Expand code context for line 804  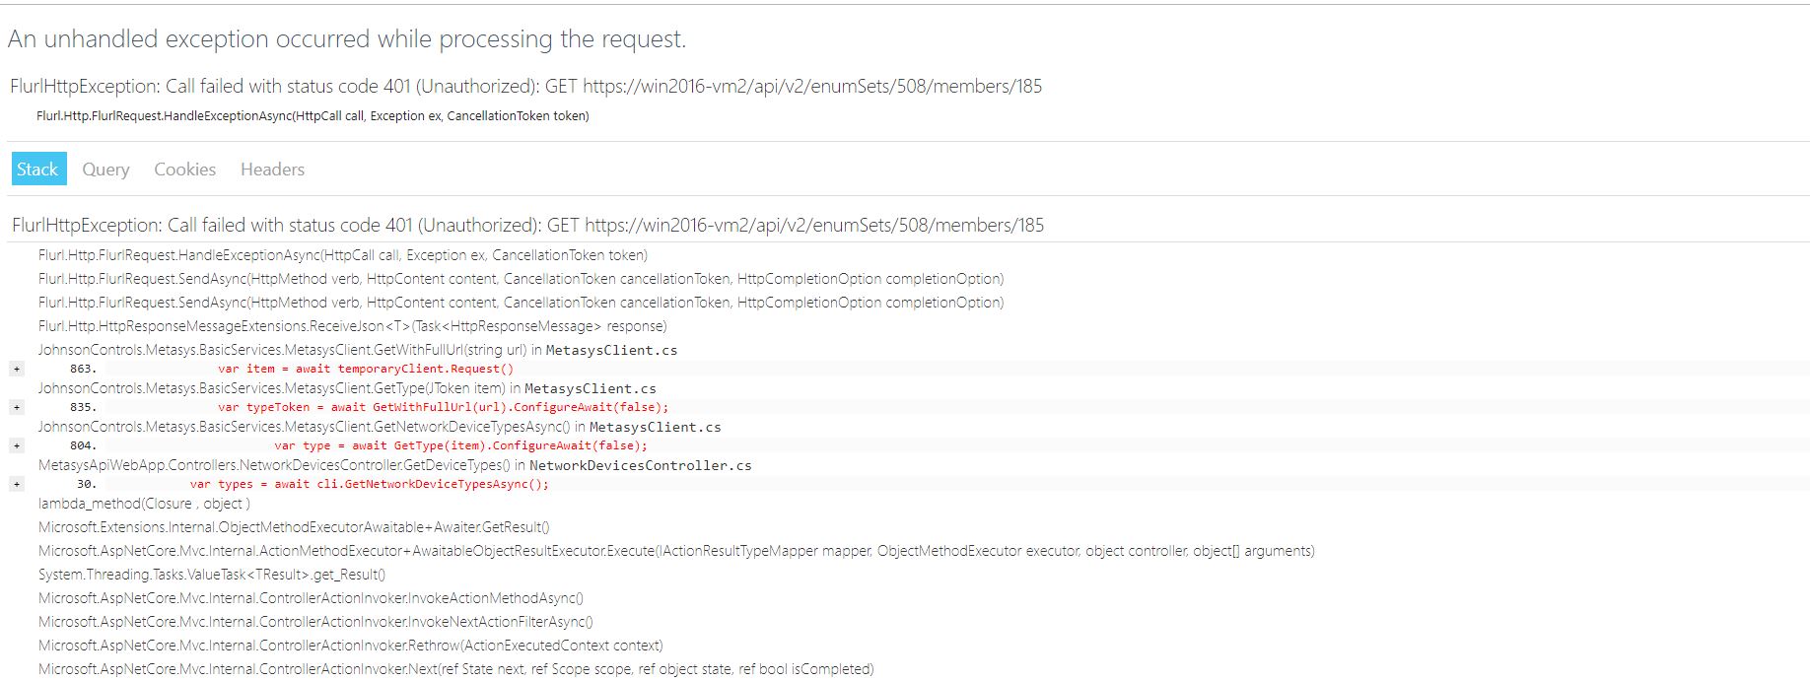tap(16, 445)
